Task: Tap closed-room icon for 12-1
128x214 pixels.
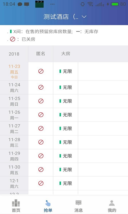Action: coord(41,183)
